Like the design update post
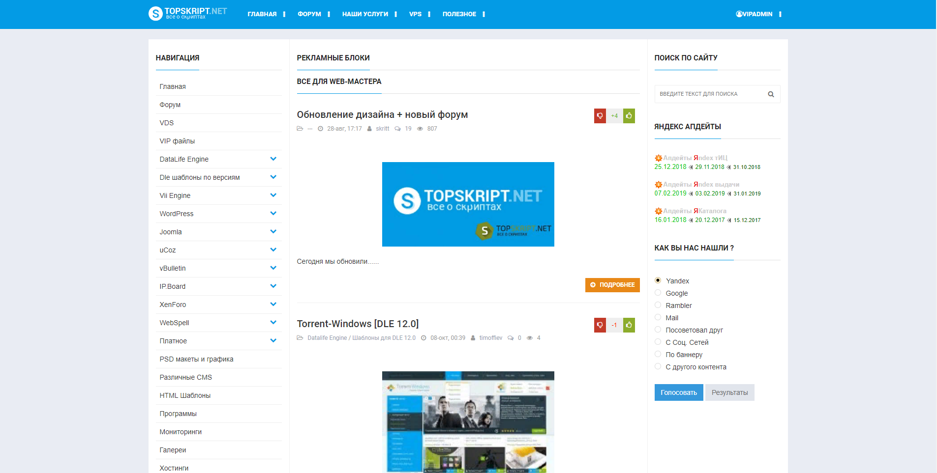This screenshot has height=473, width=937. [629, 116]
